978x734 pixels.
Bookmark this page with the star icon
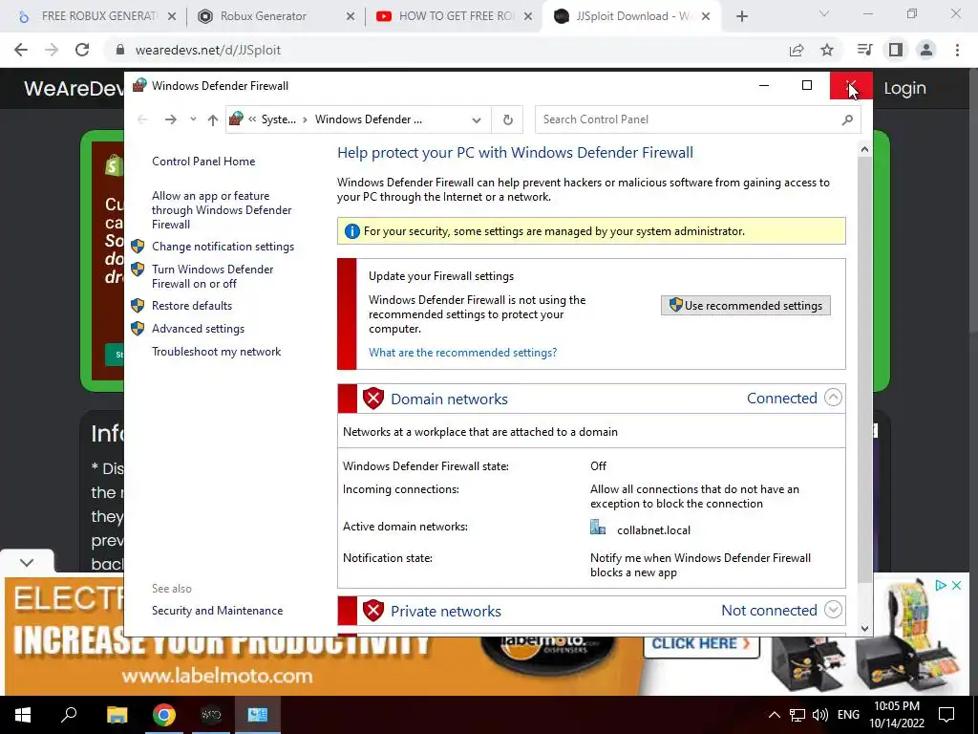pos(827,50)
